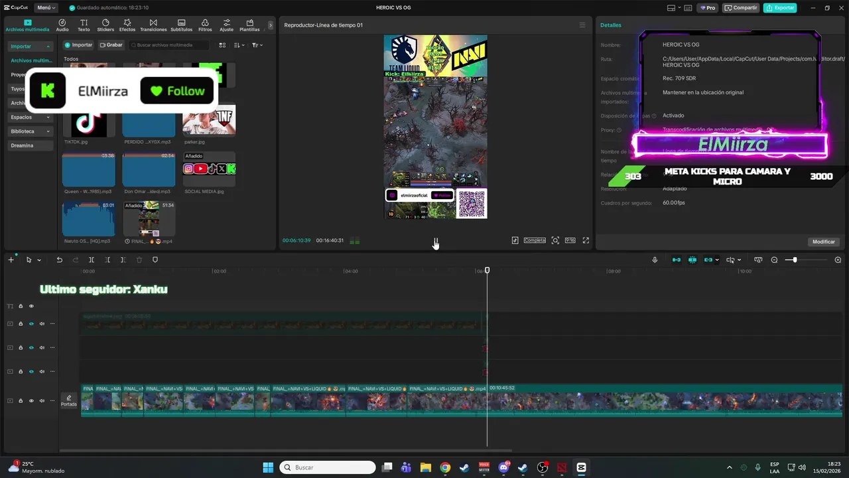This screenshot has width=849, height=478.
Task: Hide the first video overlay track
Action: (31, 323)
